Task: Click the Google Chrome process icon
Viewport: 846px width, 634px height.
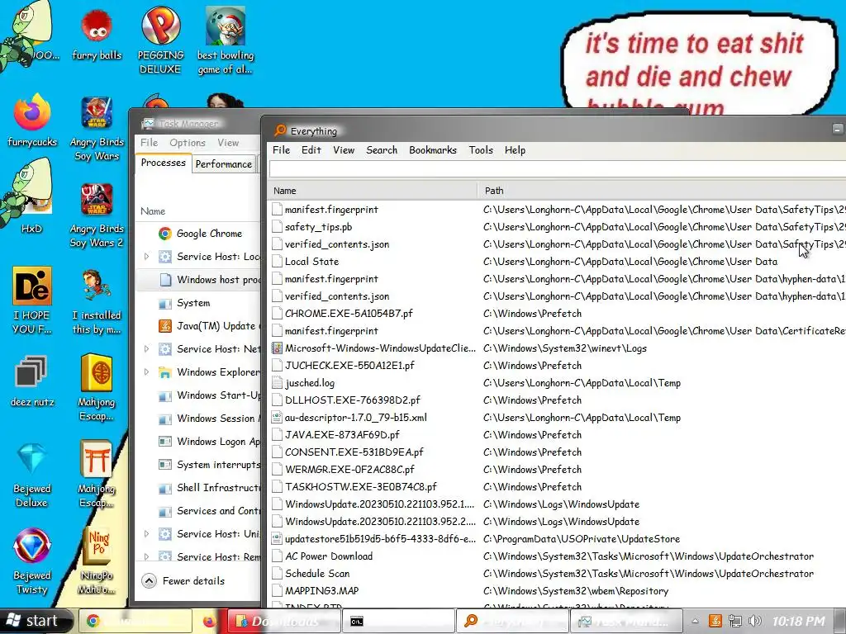Action: [165, 234]
